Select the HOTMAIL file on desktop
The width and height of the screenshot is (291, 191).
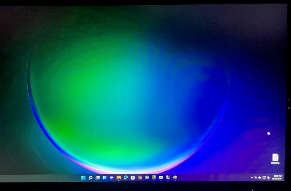275,159
